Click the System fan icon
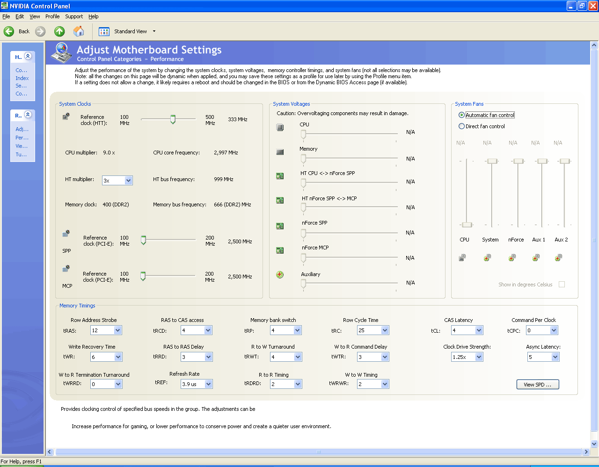This screenshot has width=599, height=467. [x=487, y=257]
